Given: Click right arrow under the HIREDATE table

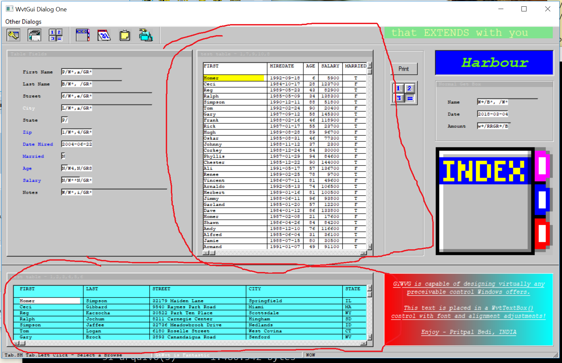Looking at the screenshot, I should (364, 253).
